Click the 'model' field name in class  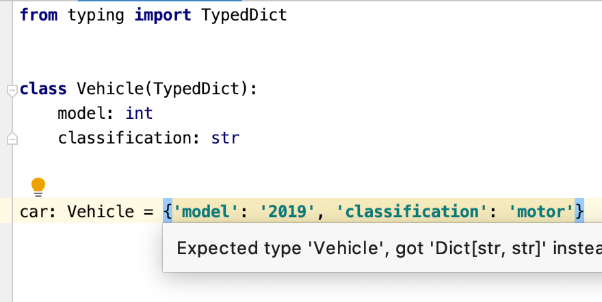81,113
